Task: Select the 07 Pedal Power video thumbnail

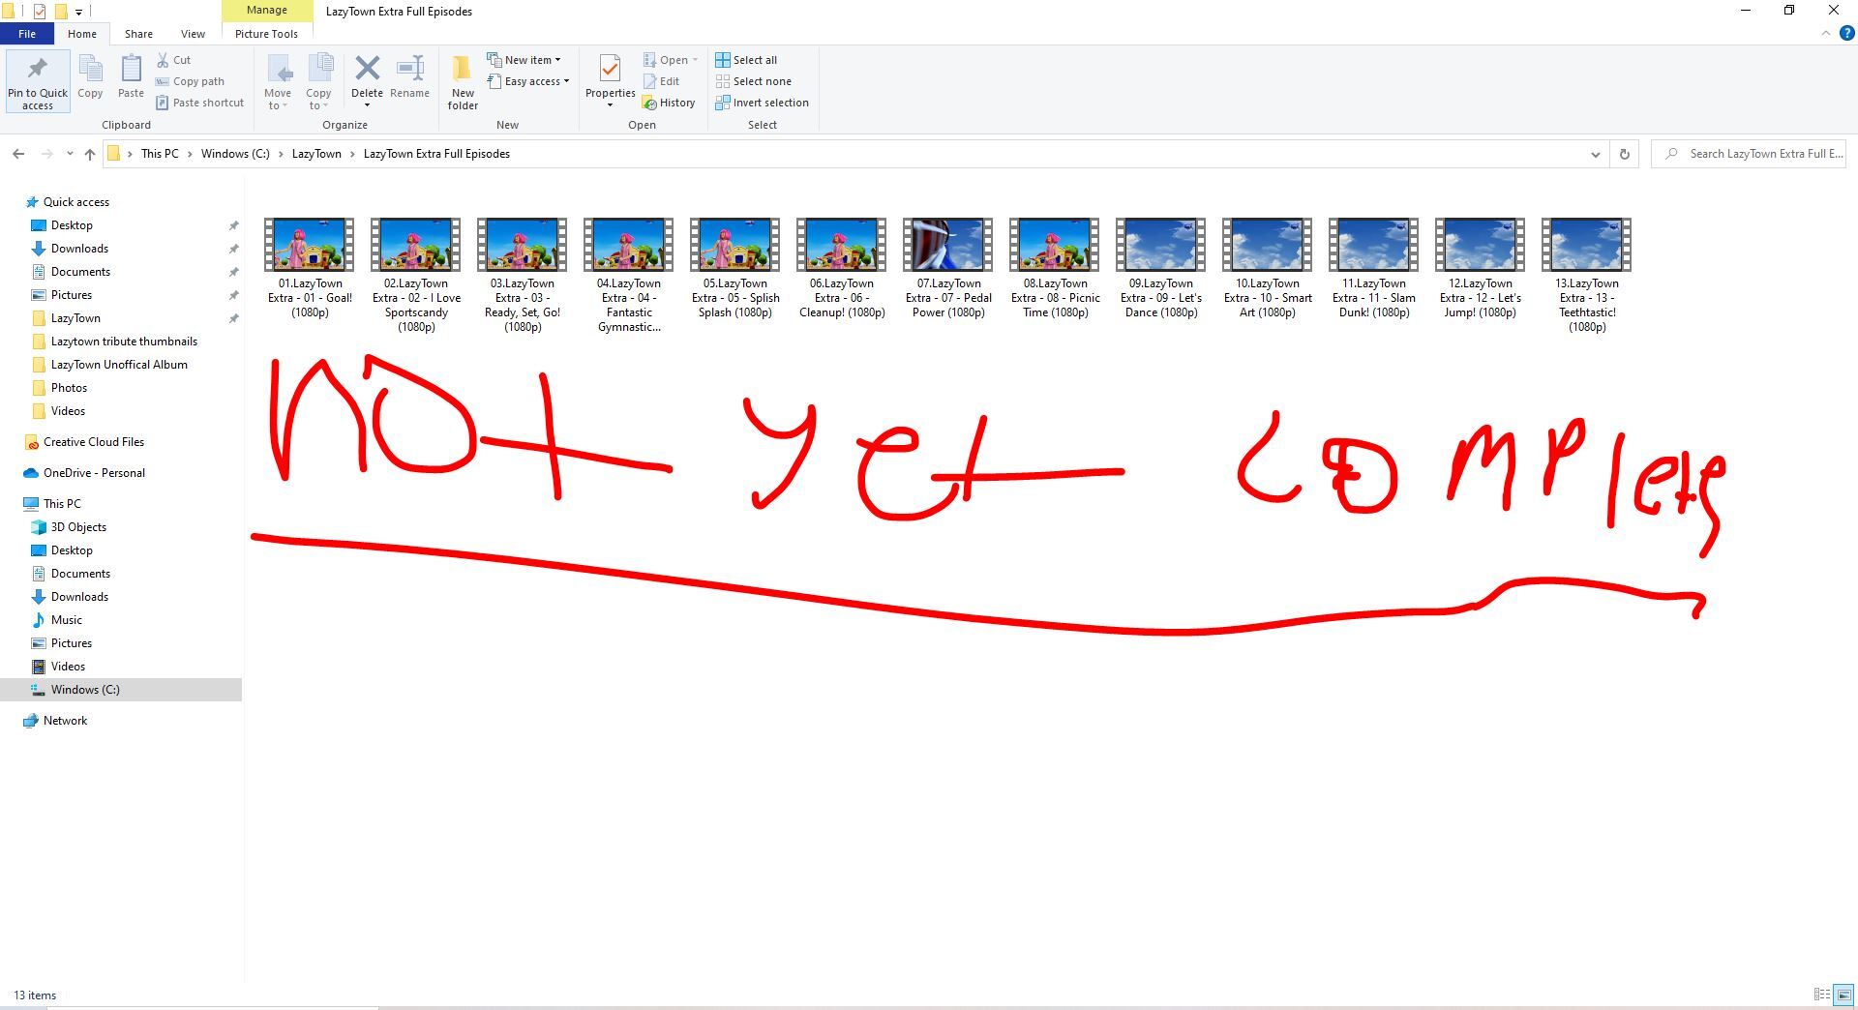Action: tap(947, 245)
